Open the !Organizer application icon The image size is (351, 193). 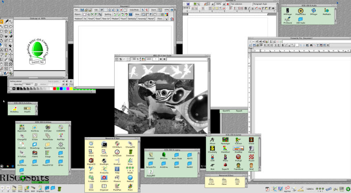[x=104, y=187]
